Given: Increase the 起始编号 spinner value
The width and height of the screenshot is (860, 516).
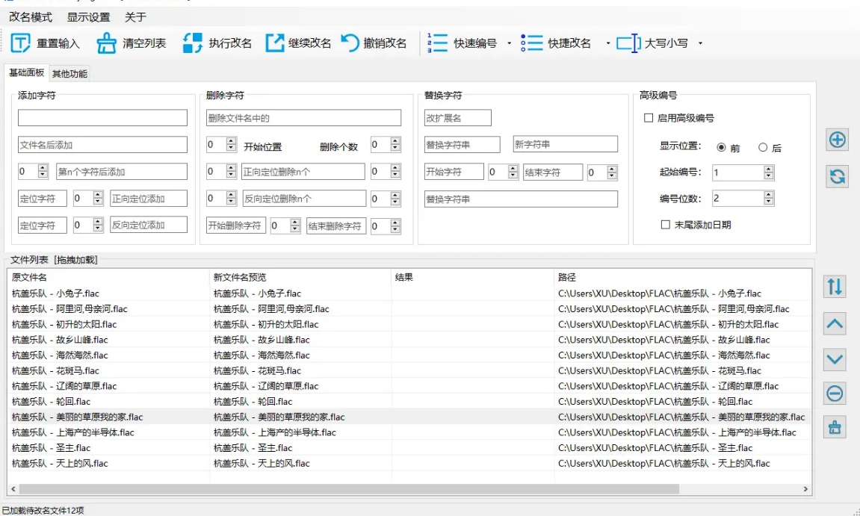Looking at the screenshot, I should click(768, 169).
